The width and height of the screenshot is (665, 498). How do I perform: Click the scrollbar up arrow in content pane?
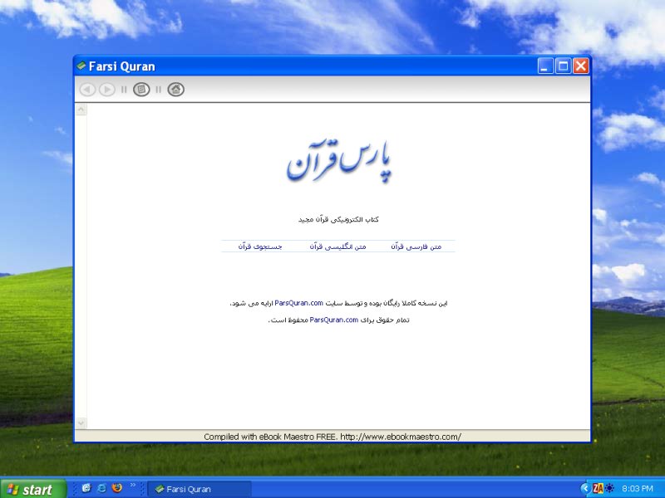click(x=81, y=109)
